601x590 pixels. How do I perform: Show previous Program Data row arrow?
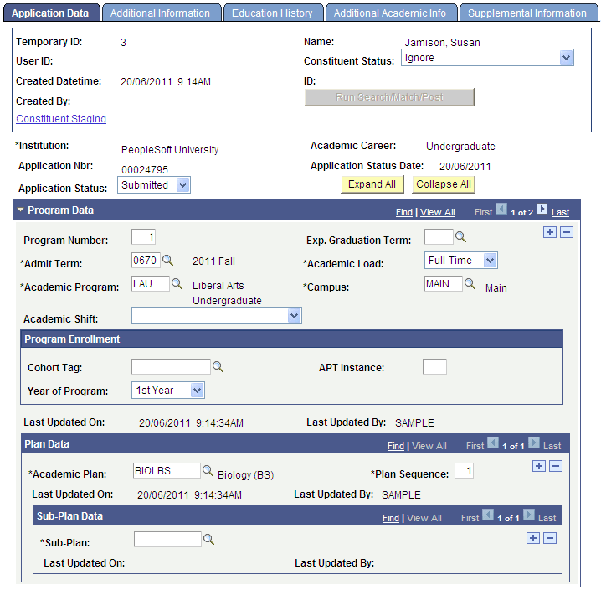coord(501,210)
